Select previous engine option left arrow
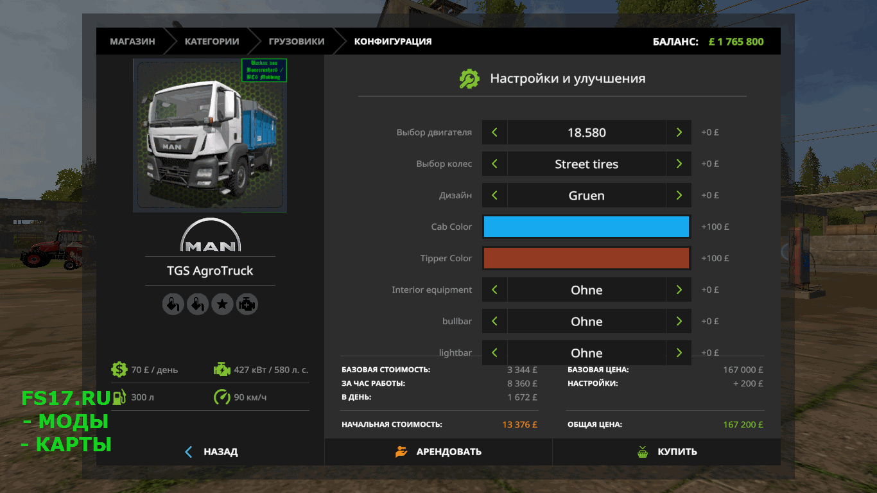 pyautogui.click(x=494, y=132)
